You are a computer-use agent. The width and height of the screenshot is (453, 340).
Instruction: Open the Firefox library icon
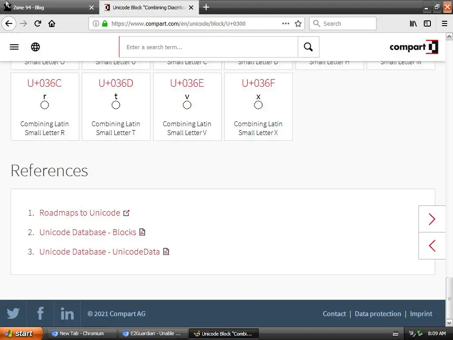413,23
